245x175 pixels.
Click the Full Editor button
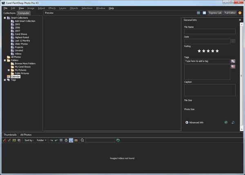coord(230,13)
